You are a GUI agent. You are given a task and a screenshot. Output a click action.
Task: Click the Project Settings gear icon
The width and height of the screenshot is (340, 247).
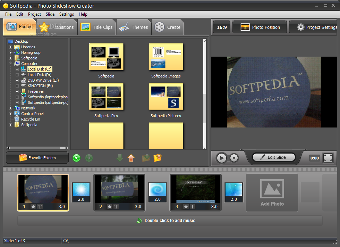click(300, 27)
